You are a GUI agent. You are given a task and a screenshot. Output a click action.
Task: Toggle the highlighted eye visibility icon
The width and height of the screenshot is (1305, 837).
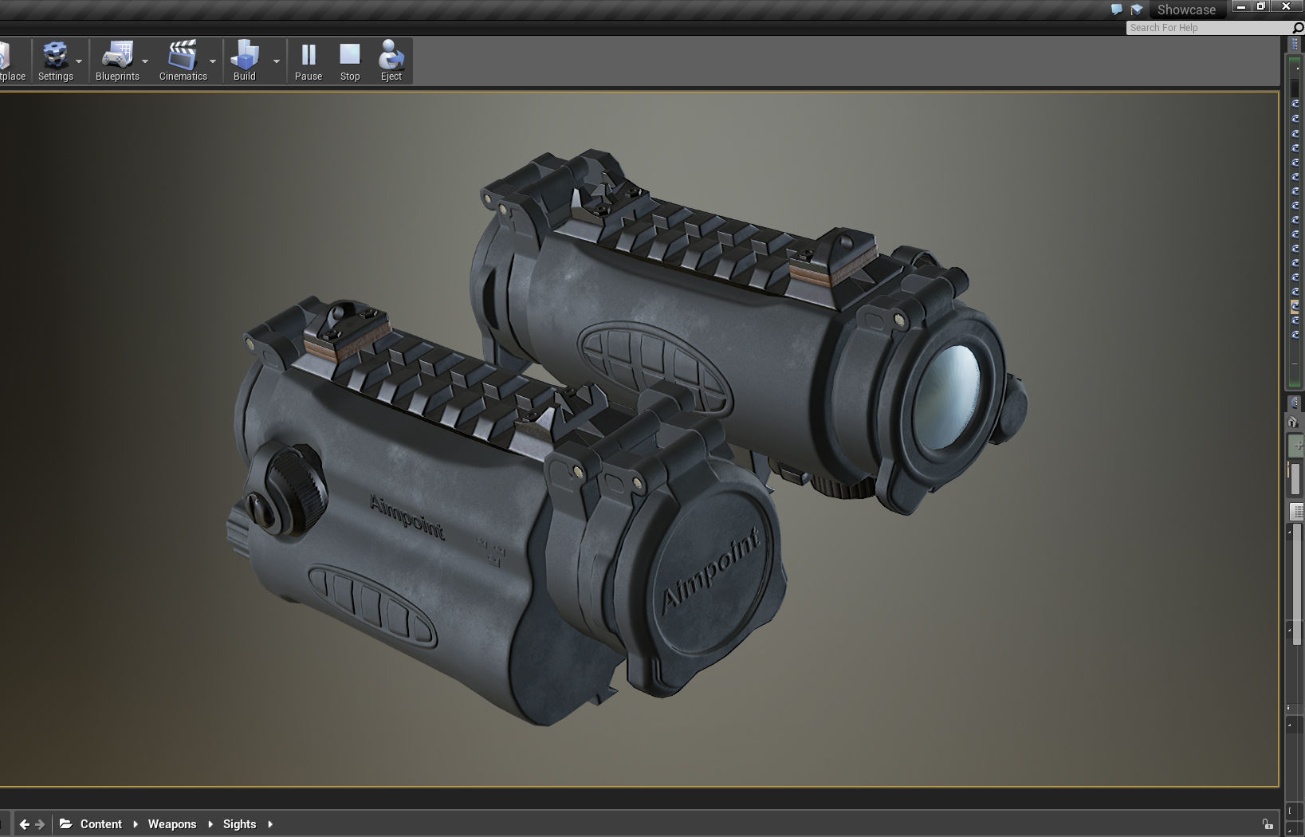click(x=1295, y=306)
